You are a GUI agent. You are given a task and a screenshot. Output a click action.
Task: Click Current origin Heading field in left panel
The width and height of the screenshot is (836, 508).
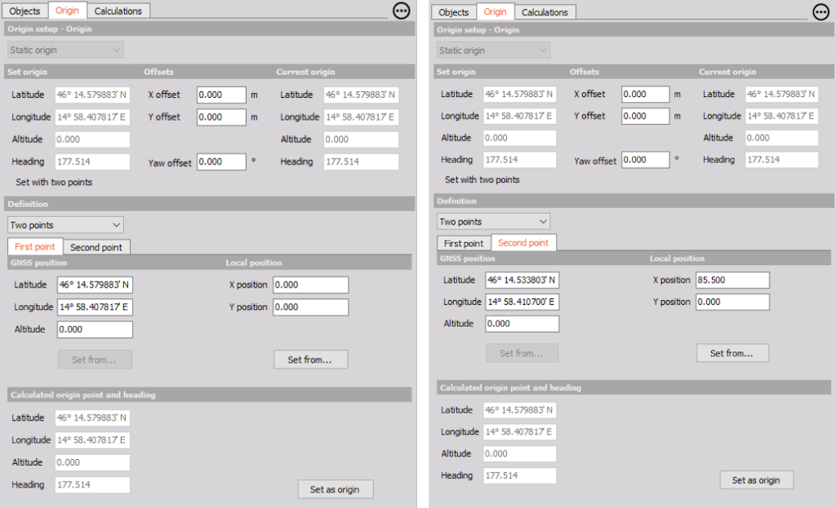pyautogui.click(x=362, y=162)
